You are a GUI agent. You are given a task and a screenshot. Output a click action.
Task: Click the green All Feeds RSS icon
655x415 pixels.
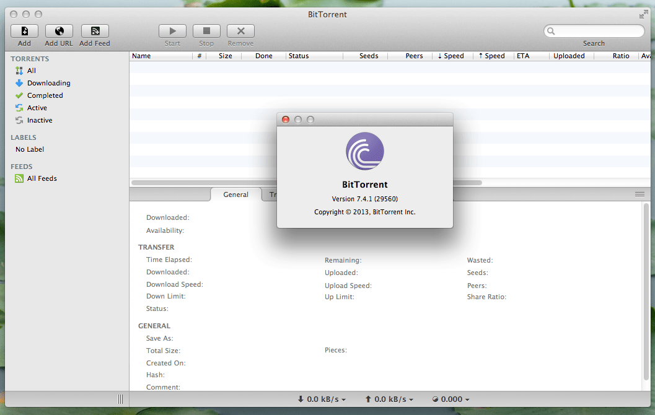(19, 178)
